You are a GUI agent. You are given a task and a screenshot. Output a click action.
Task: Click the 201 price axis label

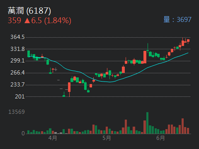(20, 96)
